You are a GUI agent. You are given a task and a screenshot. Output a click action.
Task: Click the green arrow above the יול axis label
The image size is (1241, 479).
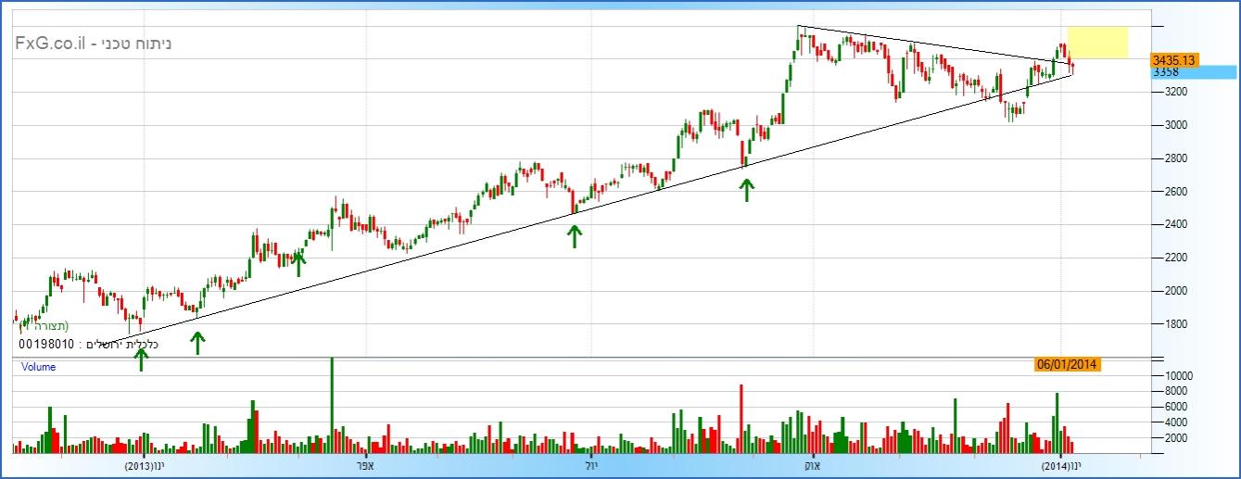[x=575, y=236]
